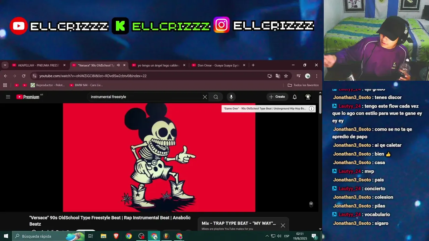This screenshot has width=429, height=241.
Task: Open the Mix - TRAP TYPE BEAT playlist title
Action: (239, 223)
